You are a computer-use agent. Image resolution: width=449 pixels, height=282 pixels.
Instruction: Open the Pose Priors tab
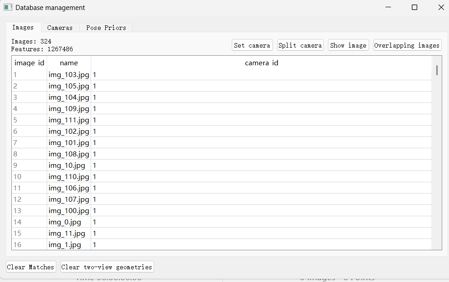point(106,28)
